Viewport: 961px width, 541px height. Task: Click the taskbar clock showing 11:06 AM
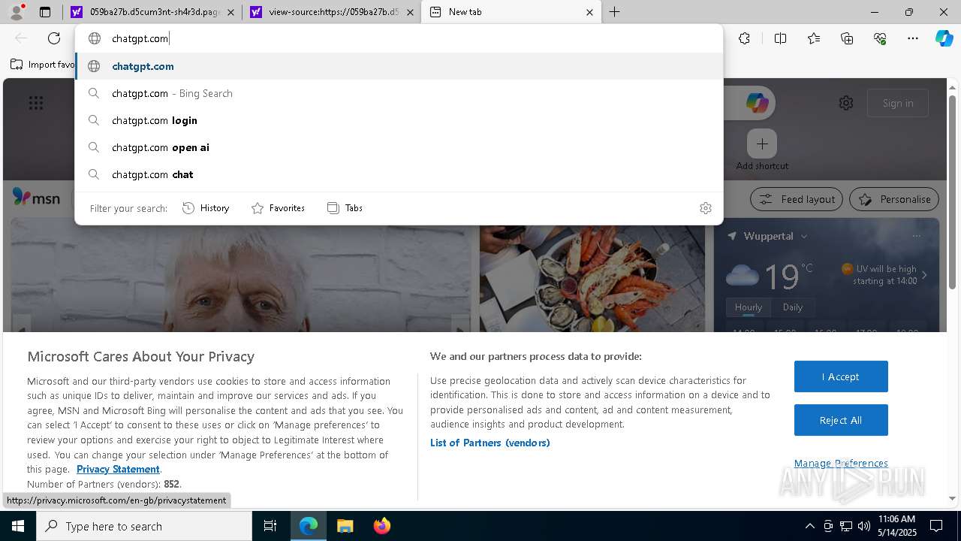point(897,526)
